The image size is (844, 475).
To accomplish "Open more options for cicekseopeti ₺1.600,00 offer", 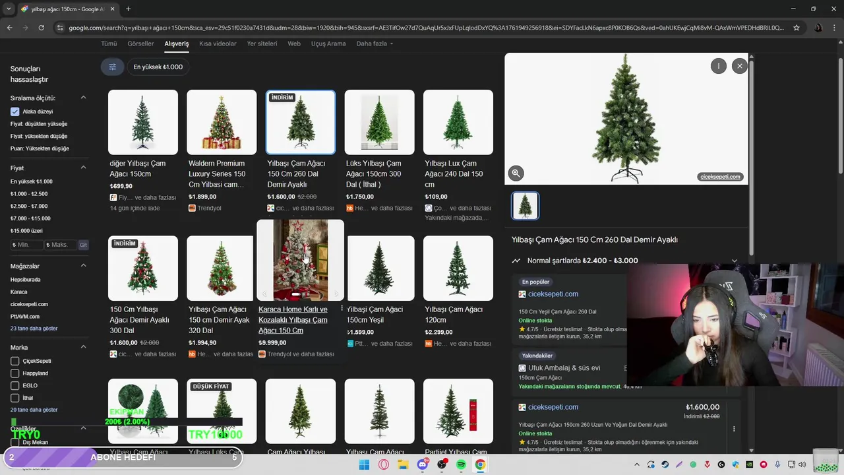I will 734,429.
